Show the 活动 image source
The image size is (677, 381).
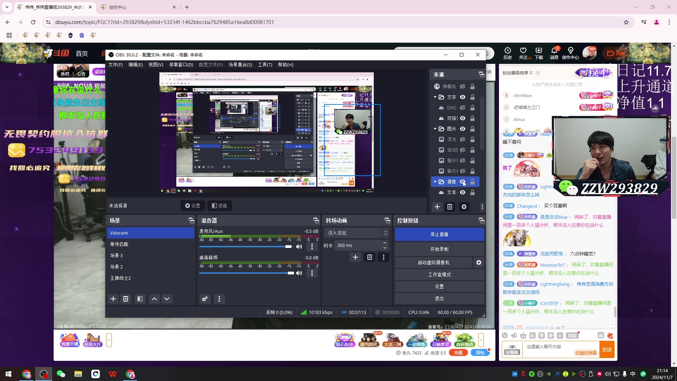[463, 150]
